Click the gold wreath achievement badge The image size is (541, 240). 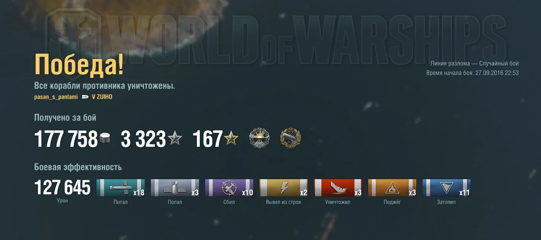(290, 138)
